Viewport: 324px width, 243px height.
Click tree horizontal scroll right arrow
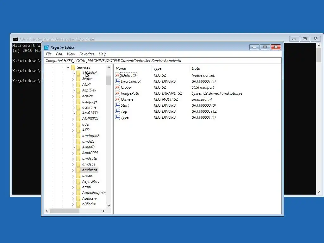click(103, 211)
